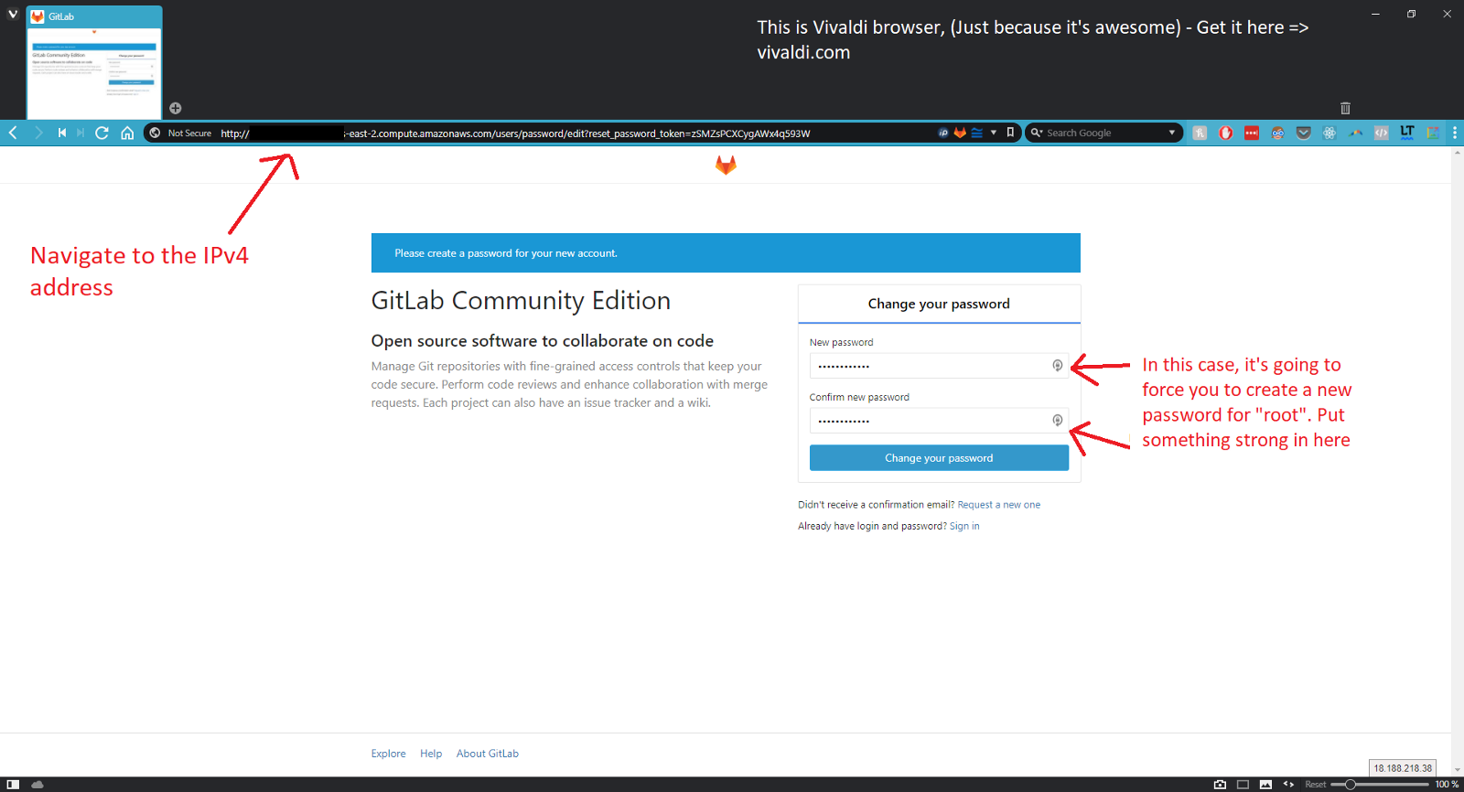This screenshot has width=1464, height=792.
Task: Open the picture frame extension icon
Action: point(1433,133)
